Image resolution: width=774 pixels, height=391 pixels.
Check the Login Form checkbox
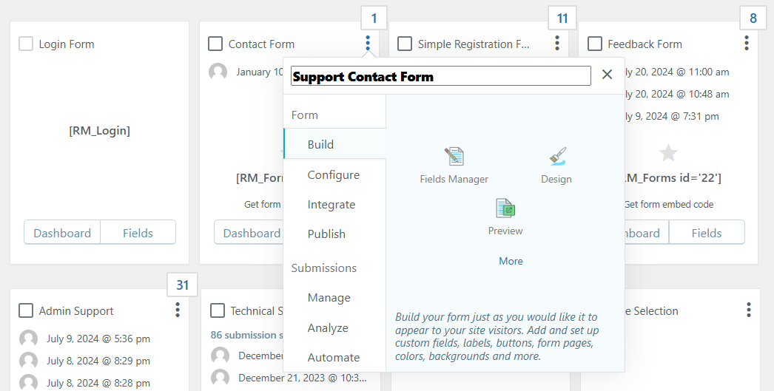tap(26, 44)
